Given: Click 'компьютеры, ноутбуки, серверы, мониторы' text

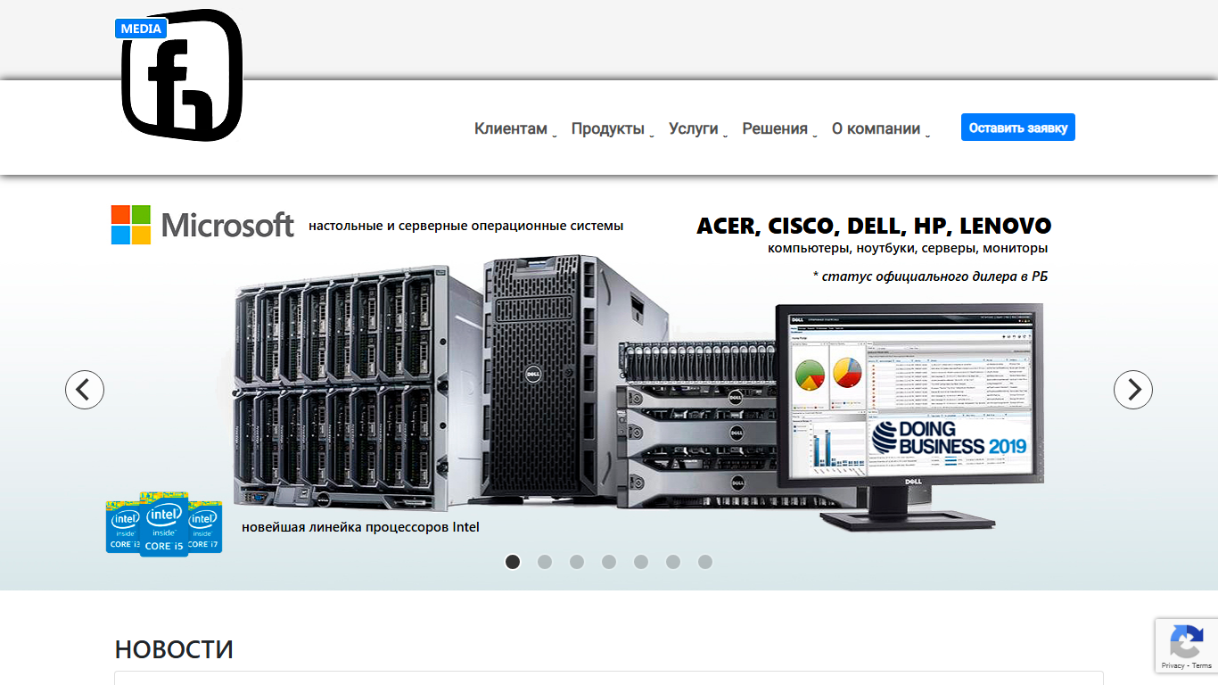Looking at the screenshot, I should pyautogui.click(x=908, y=248).
